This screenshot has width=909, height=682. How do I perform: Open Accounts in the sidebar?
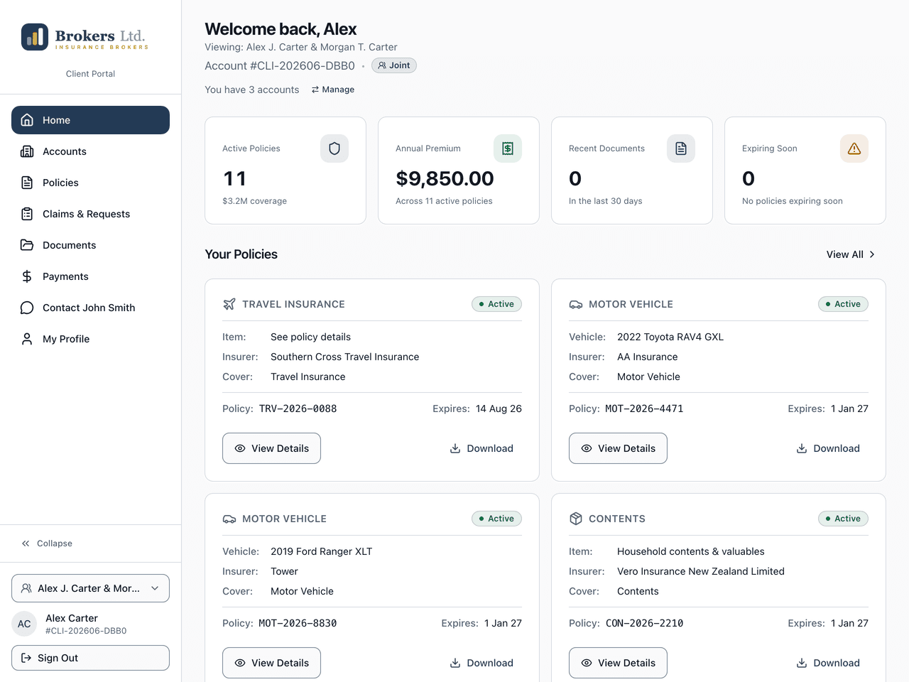(x=90, y=151)
